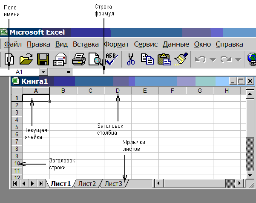Click the globe hyperlink icon on the toolbar
The width and height of the screenshot is (256, 203).
pos(252,59)
